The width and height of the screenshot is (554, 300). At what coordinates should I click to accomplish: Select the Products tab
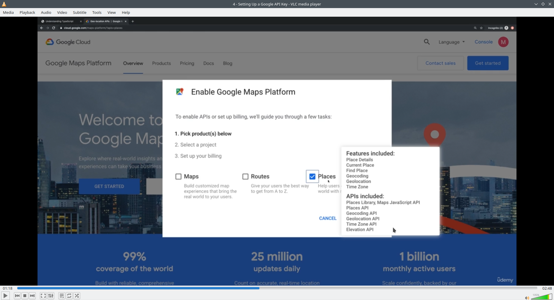pyautogui.click(x=162, y=63)
